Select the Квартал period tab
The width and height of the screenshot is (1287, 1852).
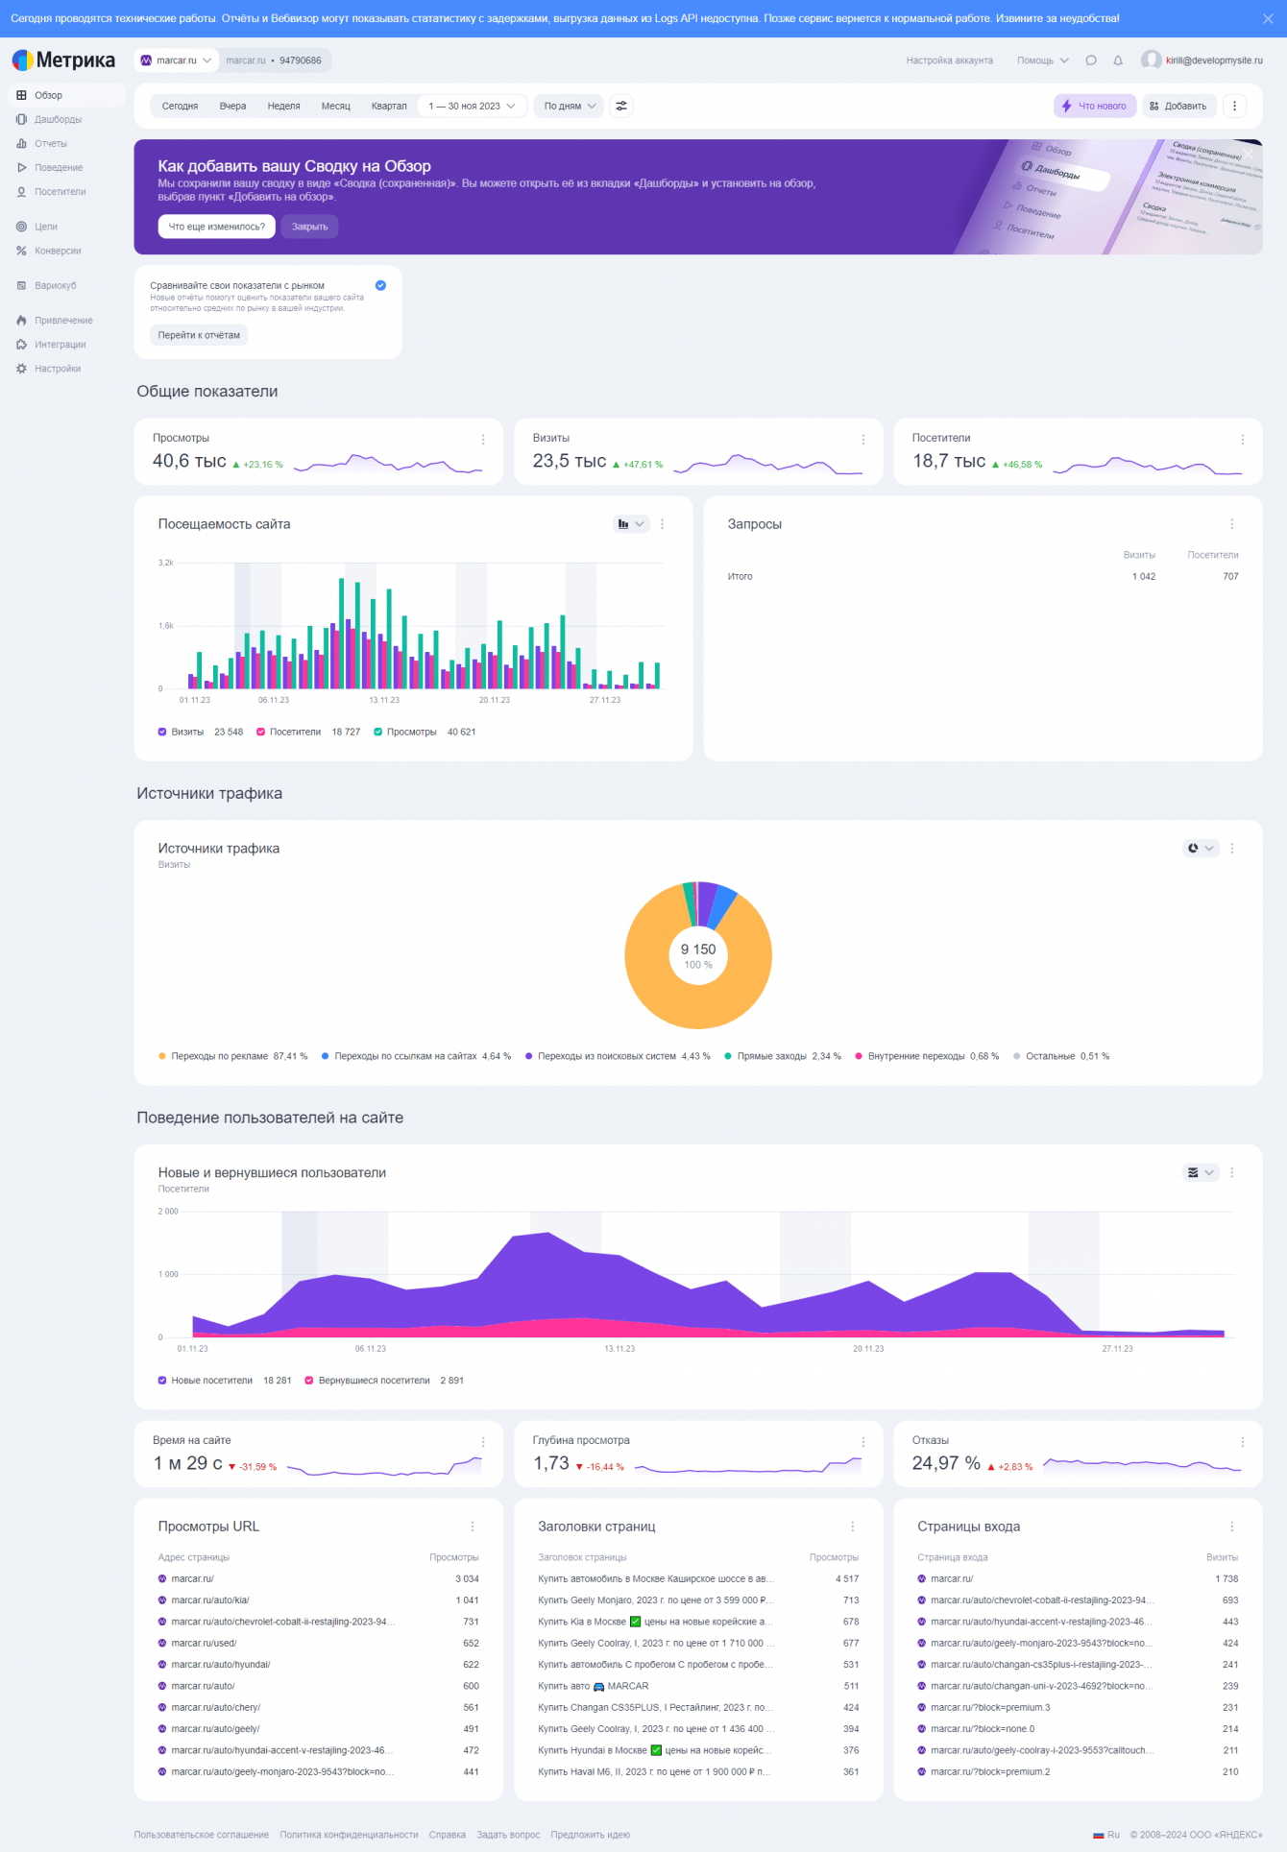[389, 107]
